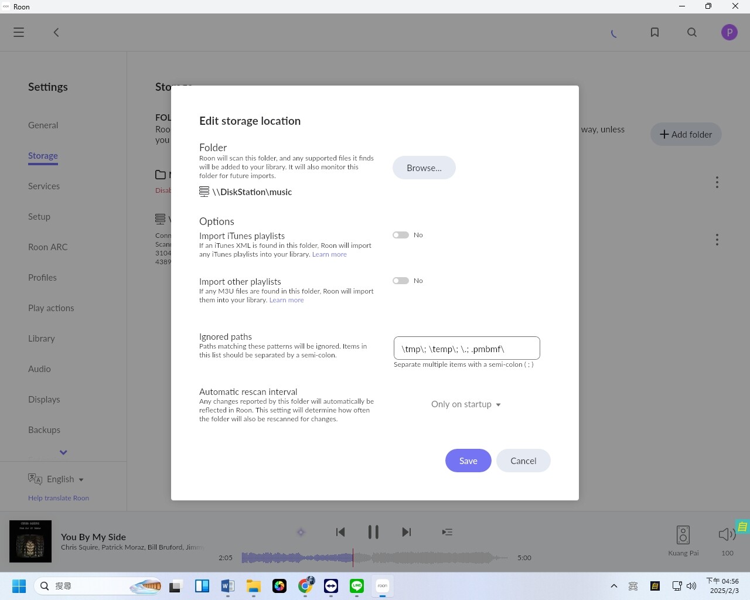Click the Browse... button

tap(424, 168)
